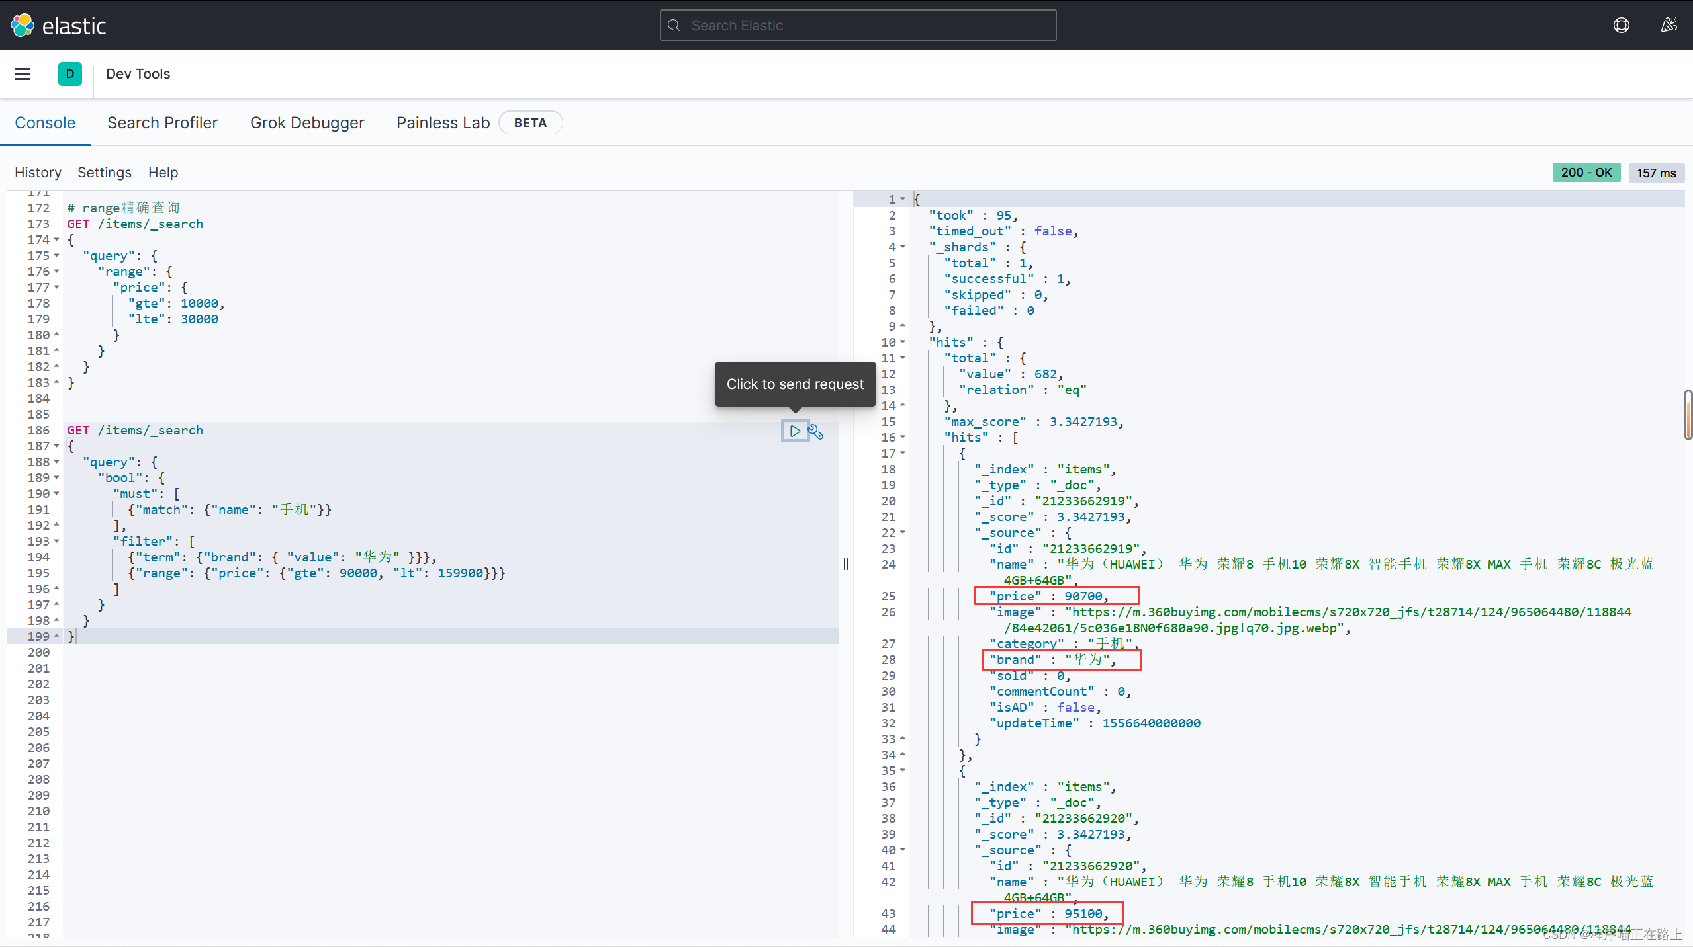The height and width of the screenshot is (947, 1693).
Task: Fold the hits object at response line 10
Action: [903, 343]
